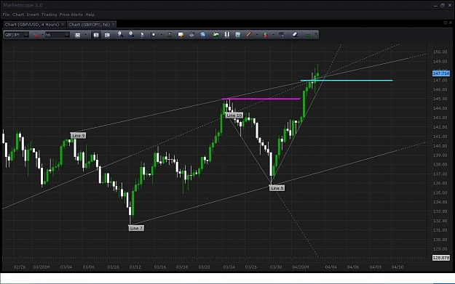Open the toolbar overflow options

pos(316,35)
